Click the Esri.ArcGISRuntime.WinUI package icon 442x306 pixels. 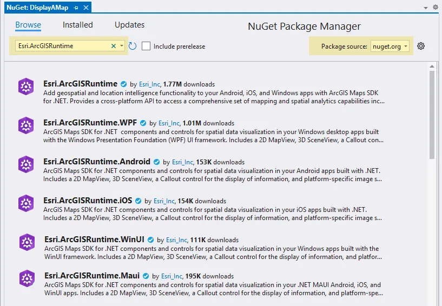(27, 242)
